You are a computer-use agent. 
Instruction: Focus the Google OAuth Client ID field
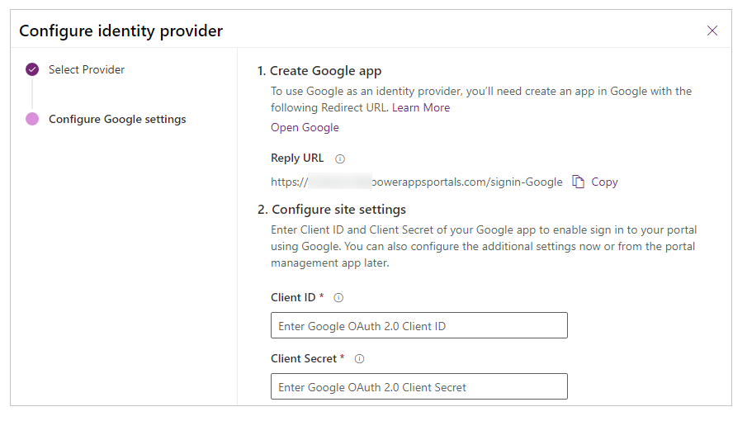click(419, 325)
